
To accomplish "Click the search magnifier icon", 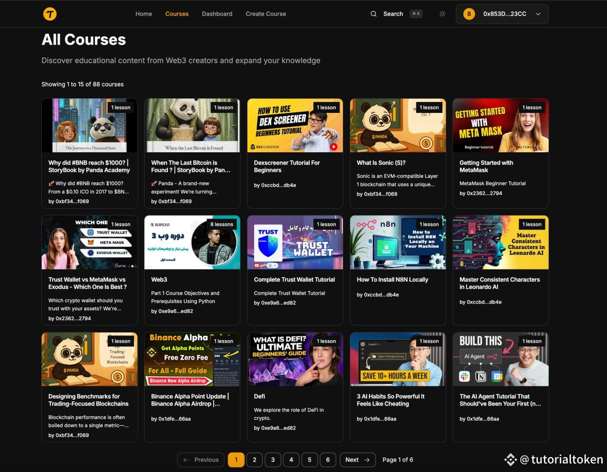I will pos(374,14).
